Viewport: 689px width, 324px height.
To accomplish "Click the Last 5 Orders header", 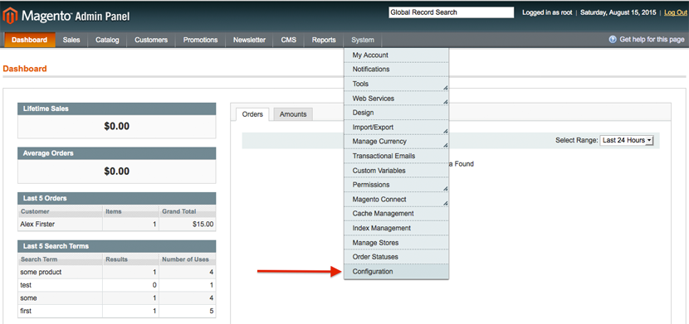I will [x=117, y=198].
